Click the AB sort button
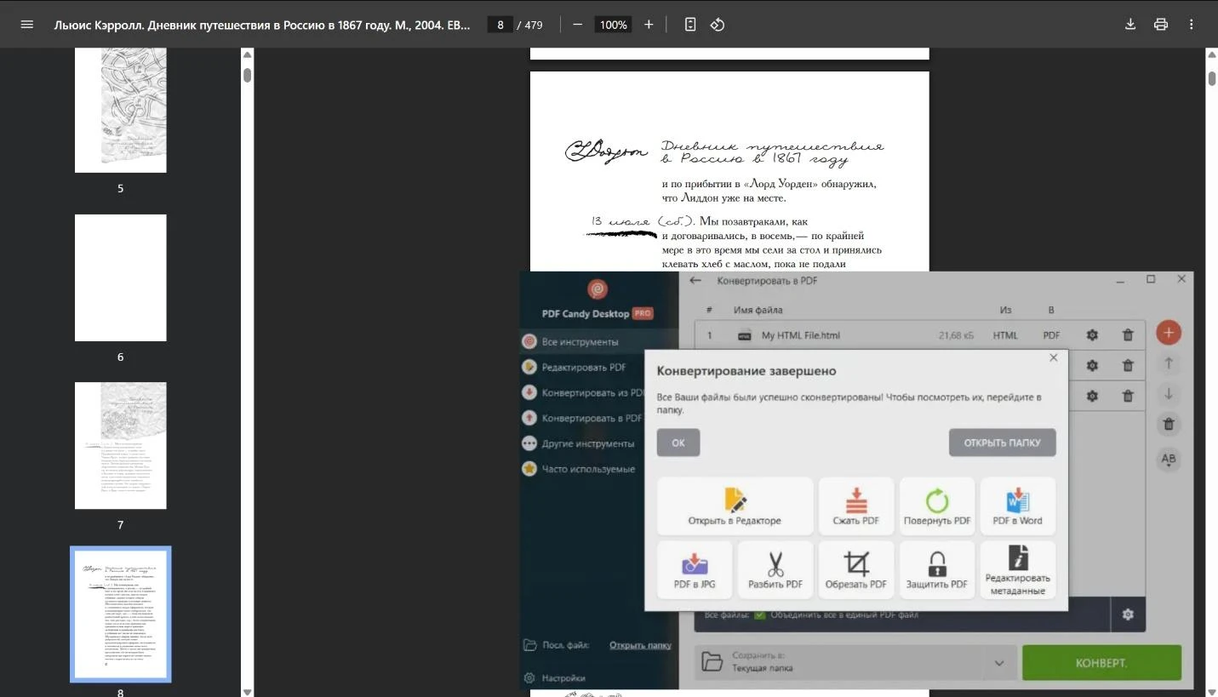1218x697 pixels. pos(1169,460)
